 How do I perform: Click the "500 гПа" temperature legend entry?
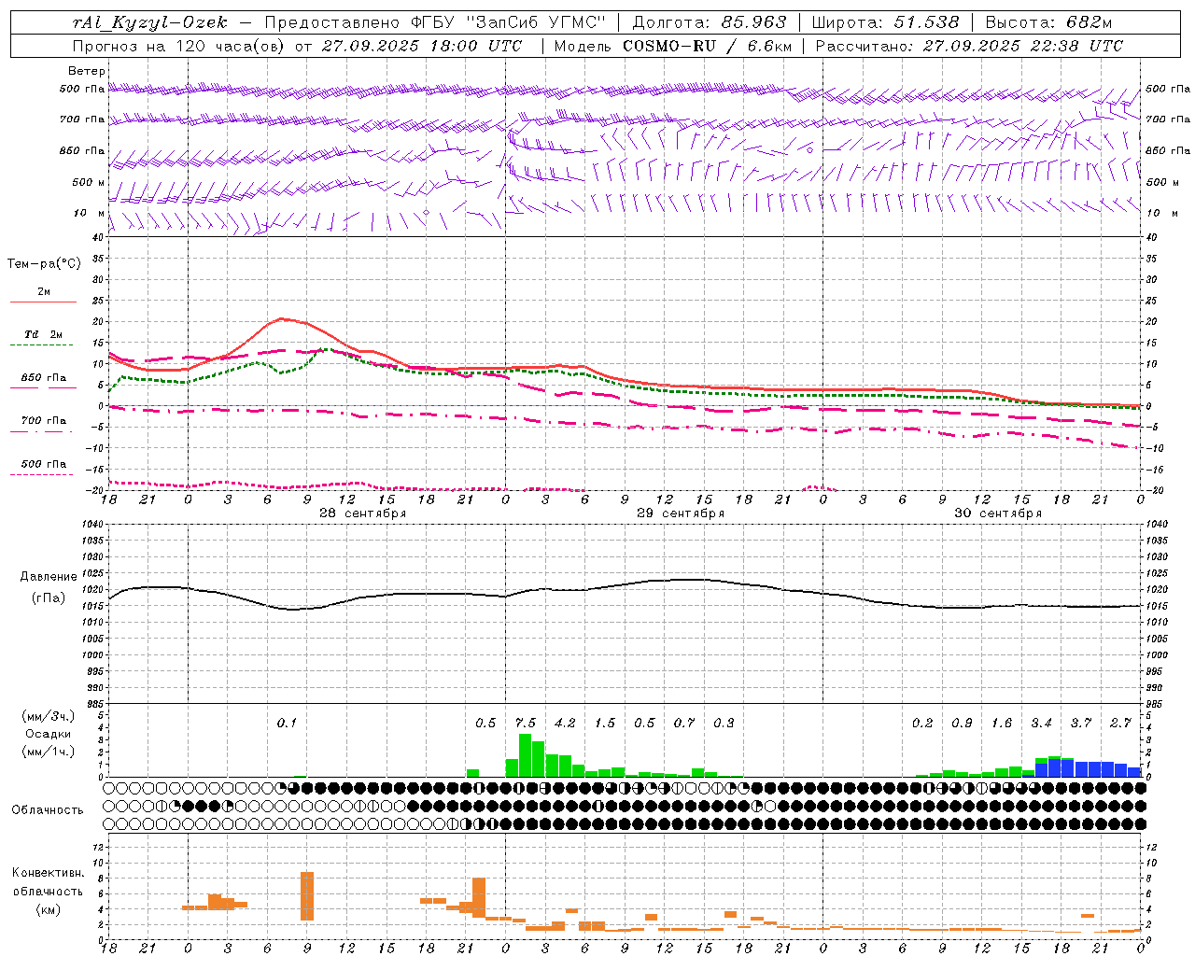(43, 464)
